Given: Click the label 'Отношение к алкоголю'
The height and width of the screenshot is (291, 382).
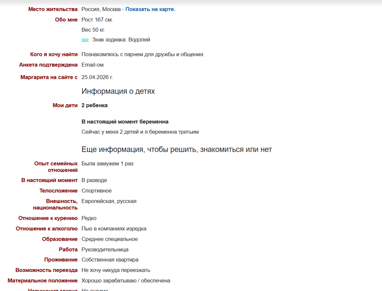Looking at the screenshot, I should tap(47, 229).
